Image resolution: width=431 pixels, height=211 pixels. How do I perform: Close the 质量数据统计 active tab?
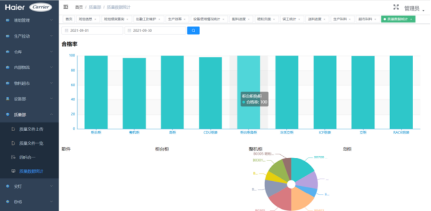coord(411,19)
